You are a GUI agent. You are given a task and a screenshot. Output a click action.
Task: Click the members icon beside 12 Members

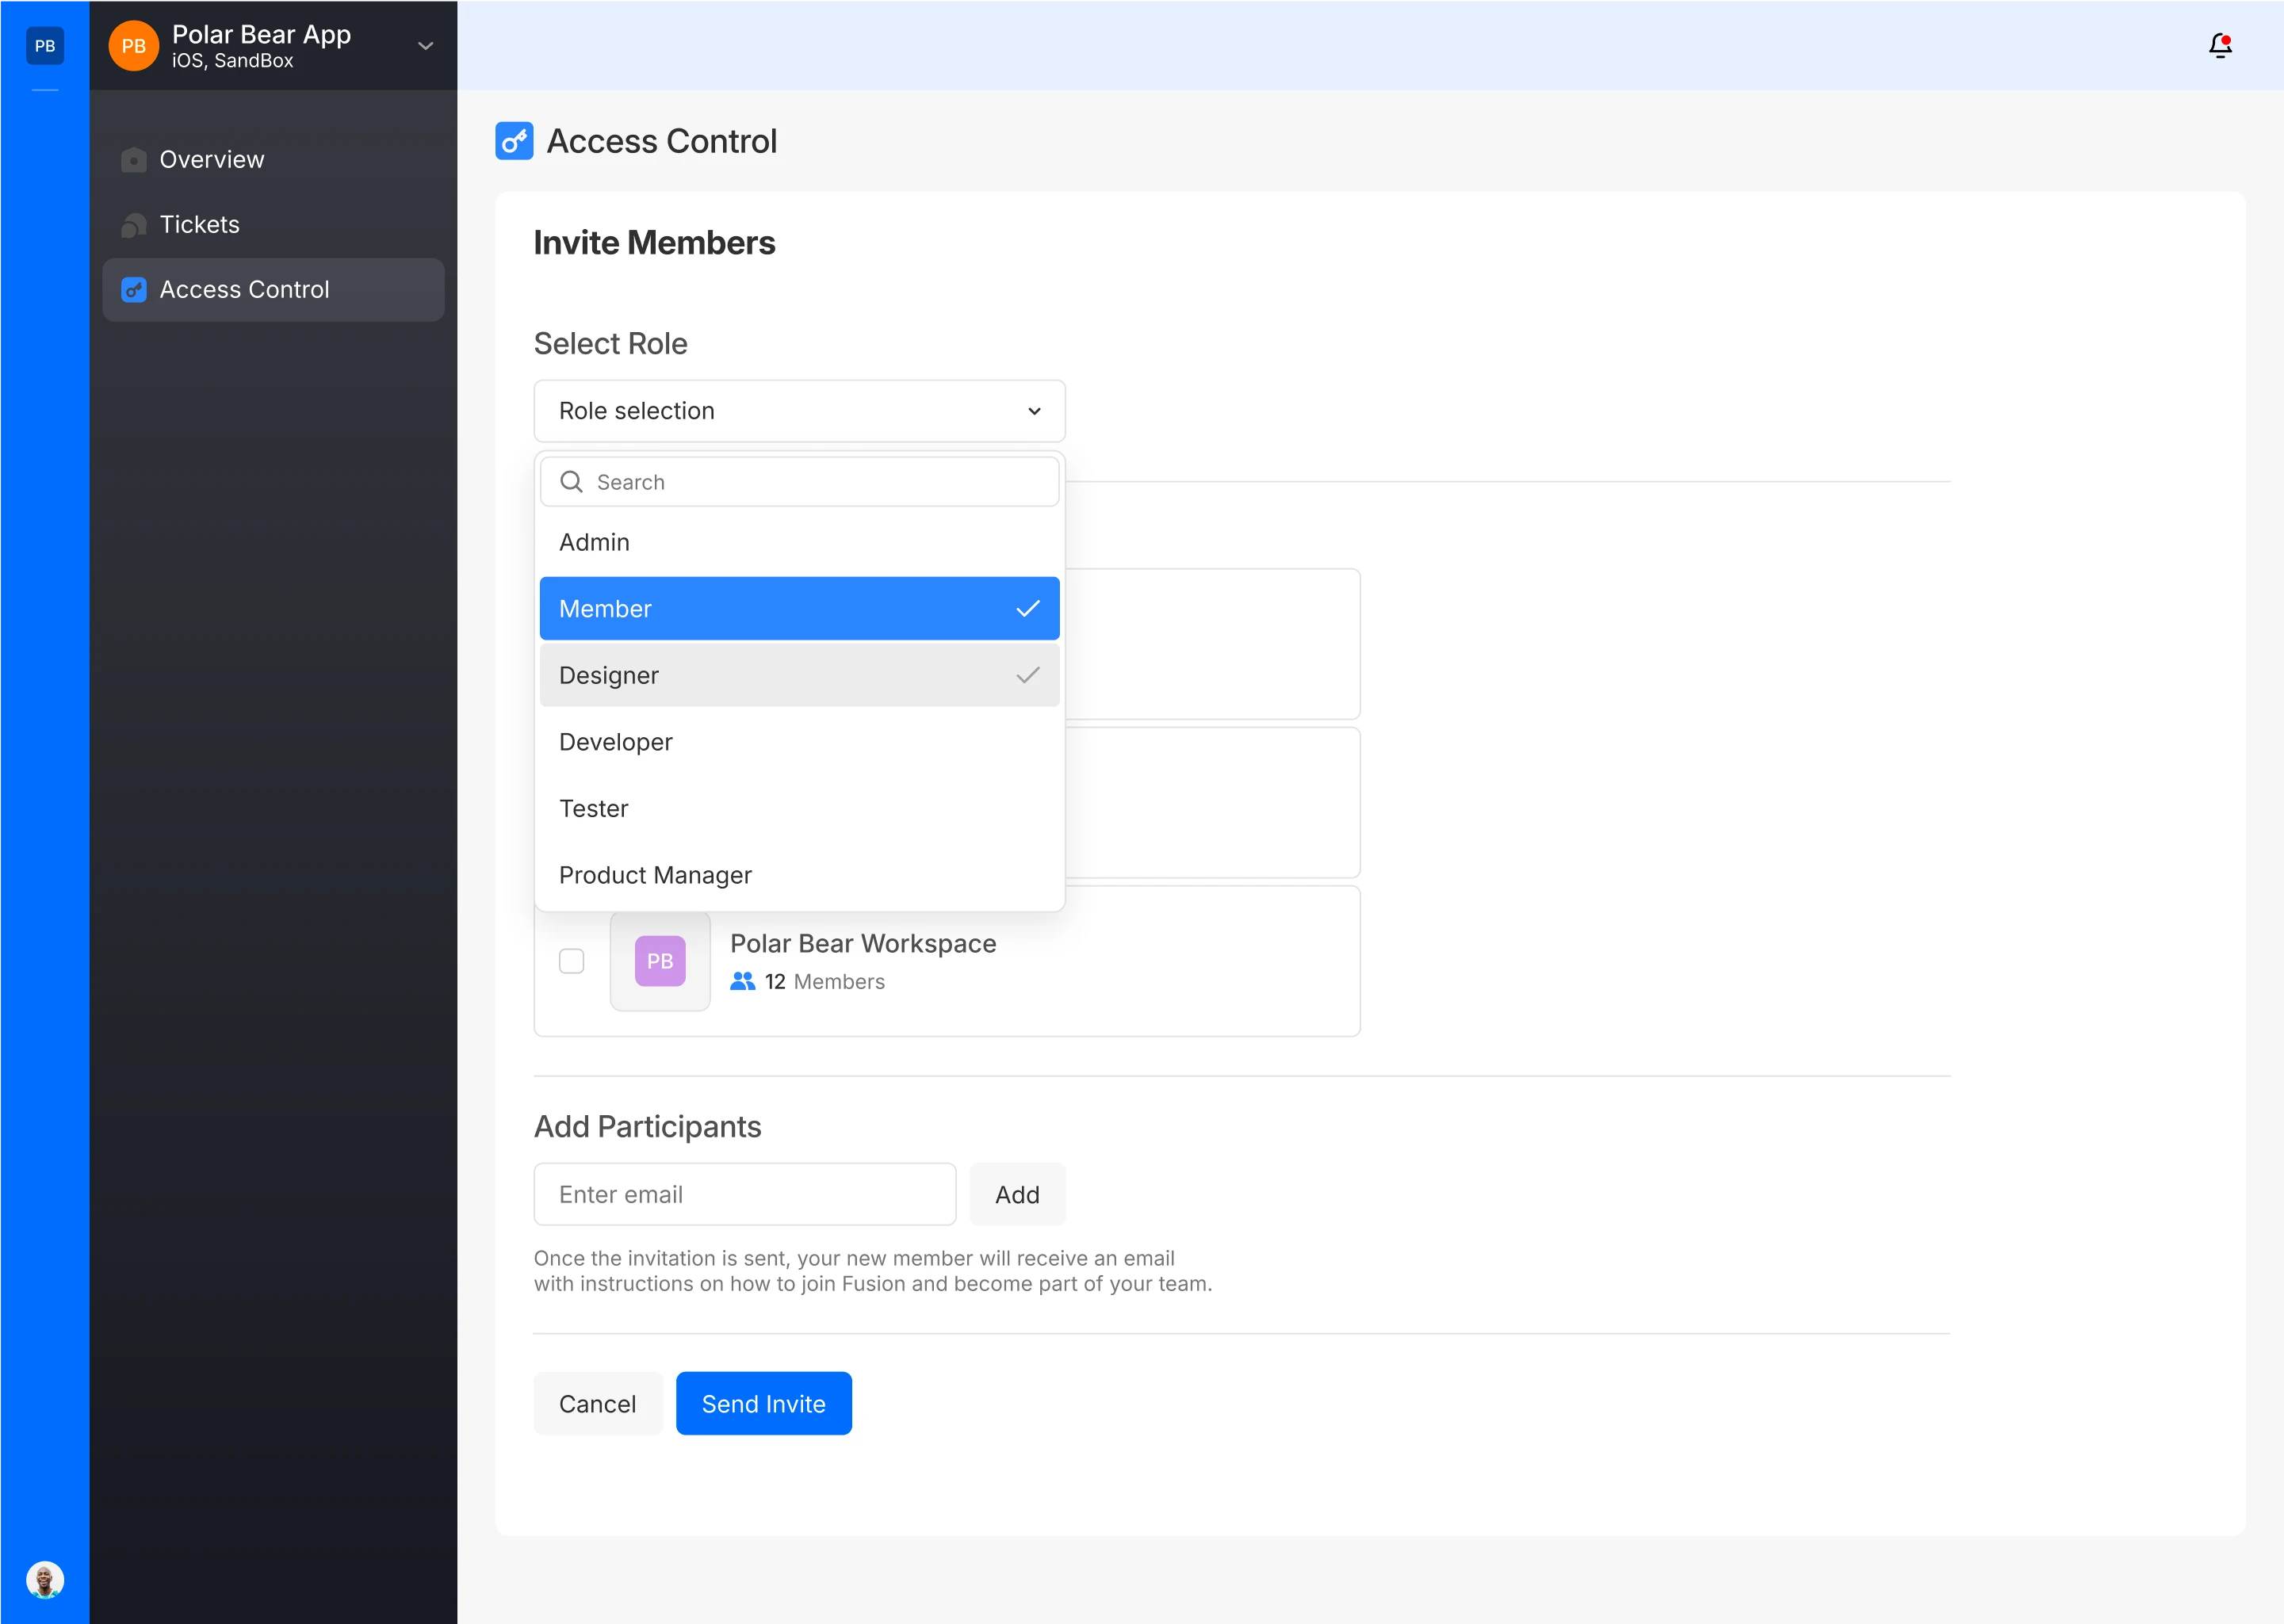tap(742, 982)
